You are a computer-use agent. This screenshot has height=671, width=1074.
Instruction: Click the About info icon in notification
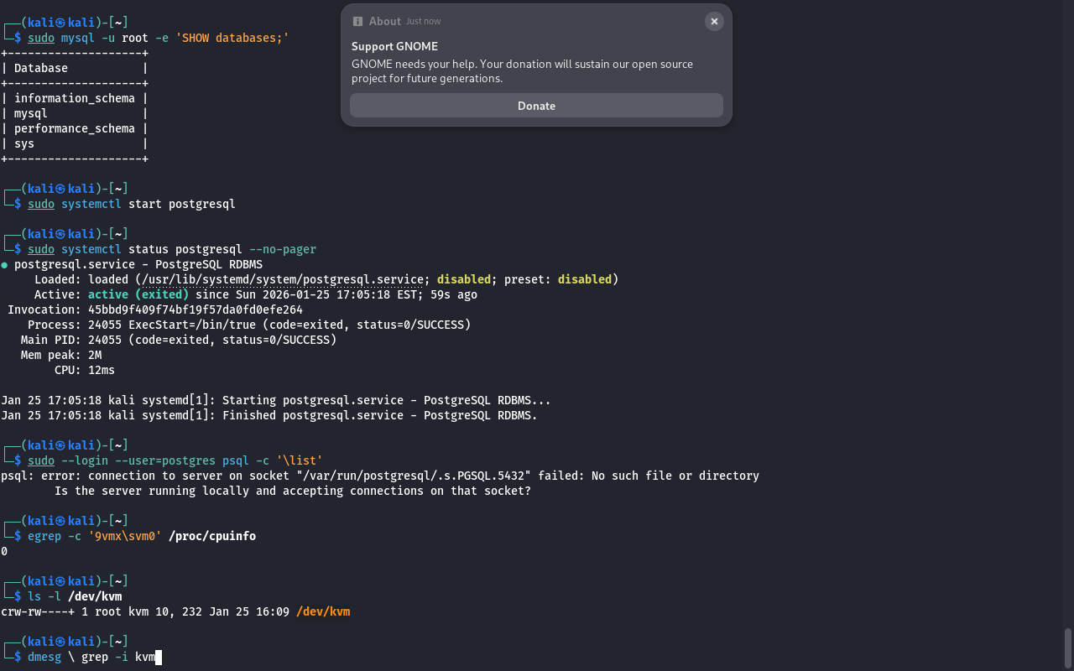(x=357, y=22)
